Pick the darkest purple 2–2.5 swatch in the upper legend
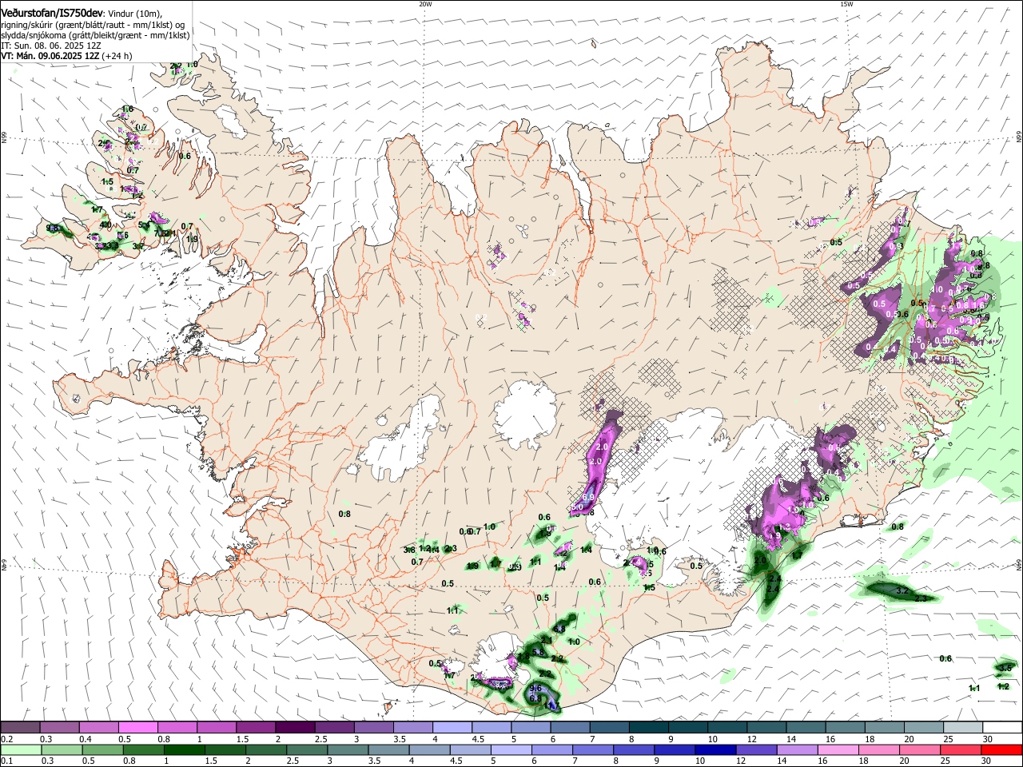Viewport: 1023px width, 767px height. point(294,728)
